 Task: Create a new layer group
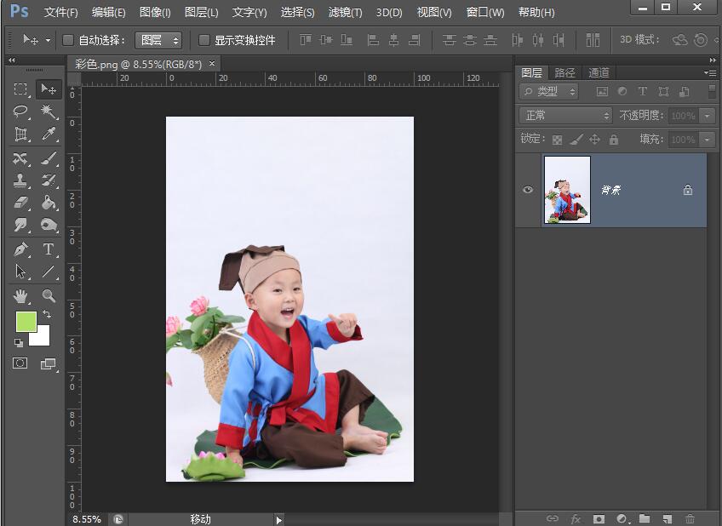(645, 518)
